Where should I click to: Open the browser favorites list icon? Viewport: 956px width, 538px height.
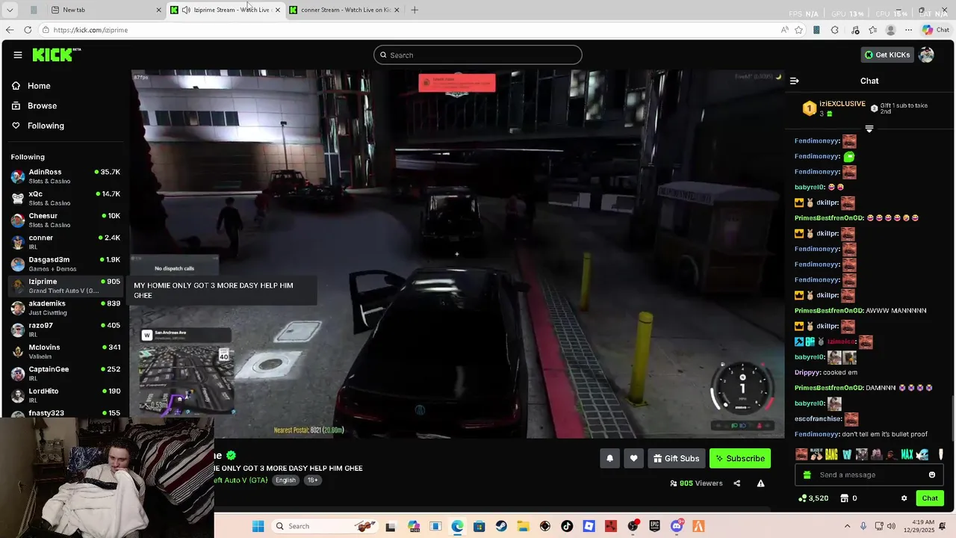click(872, 30)
